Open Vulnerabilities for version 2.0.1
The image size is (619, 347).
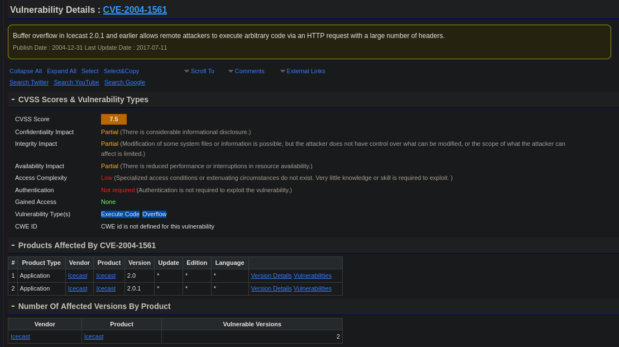point(313,288)
